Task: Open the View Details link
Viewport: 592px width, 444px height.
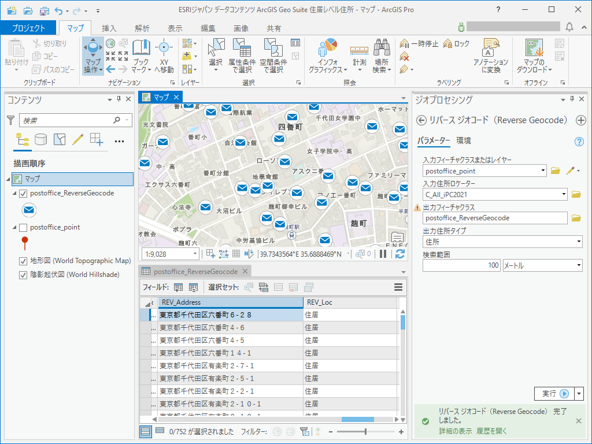Action: [x=454, y=431]
